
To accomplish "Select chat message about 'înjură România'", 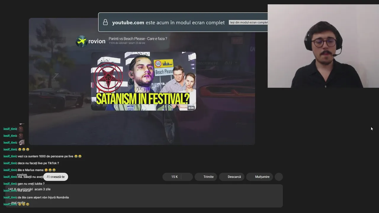I will click(43, 197).
